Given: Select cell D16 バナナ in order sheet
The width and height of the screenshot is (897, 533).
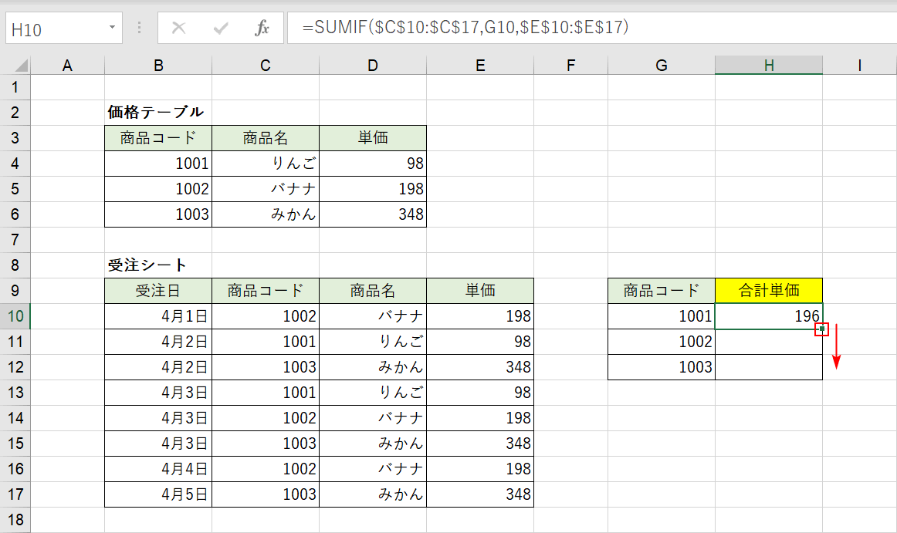Looking at the screenshot, I should click(373, 469).
